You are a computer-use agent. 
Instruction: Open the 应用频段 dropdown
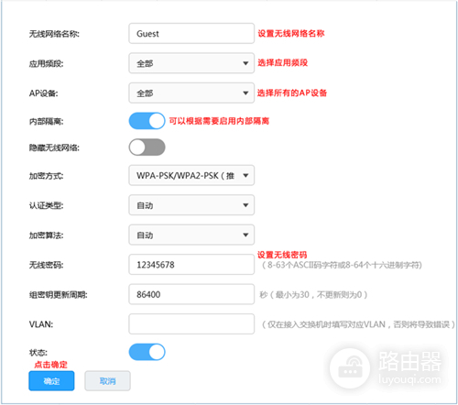(x=191, y=63)
